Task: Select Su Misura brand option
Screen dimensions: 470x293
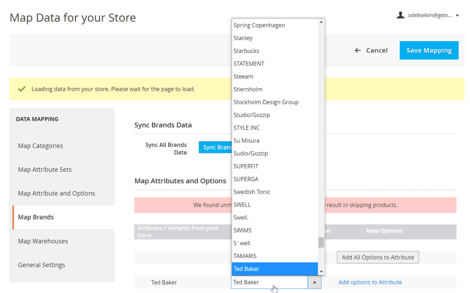Action: click(x=275, y=141)
